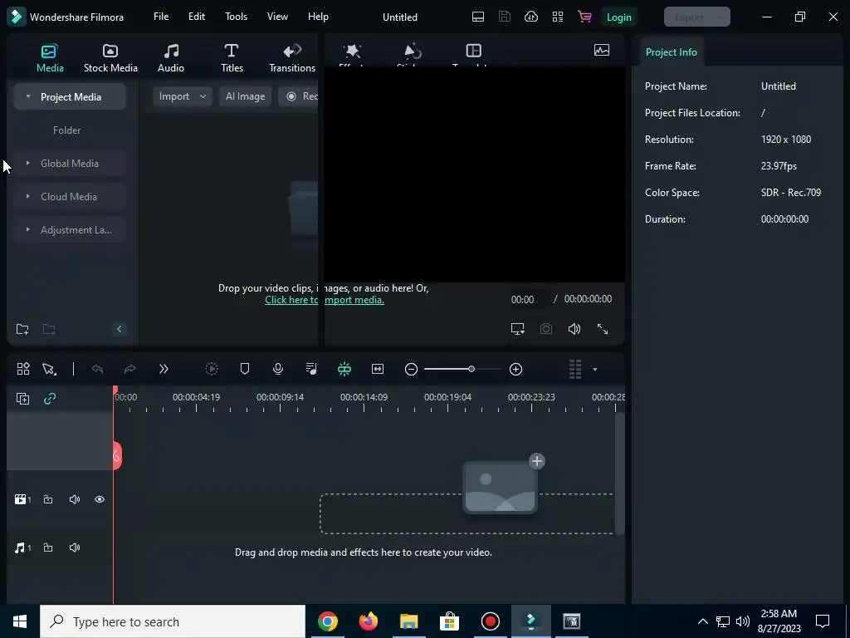The width and height of the screenshot is (850, 638).
Task: Open the Edit menu
Action: coord(196,17)
